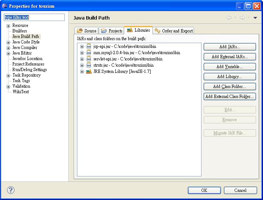Expand the JRE System Library entry
The image size is (263, 200).
[x=82, y=71]
